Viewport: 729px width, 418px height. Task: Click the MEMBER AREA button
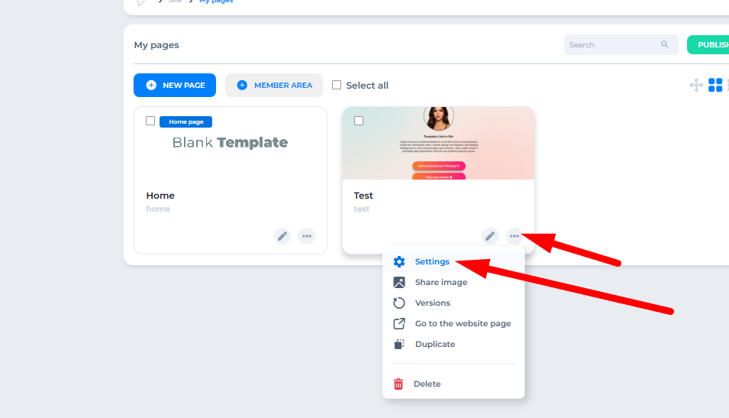[x=274, y=86]
